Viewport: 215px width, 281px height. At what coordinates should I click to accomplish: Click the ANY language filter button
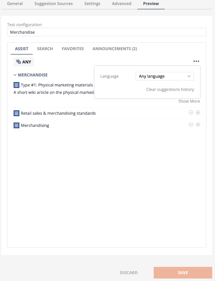(x=24, y=62)
